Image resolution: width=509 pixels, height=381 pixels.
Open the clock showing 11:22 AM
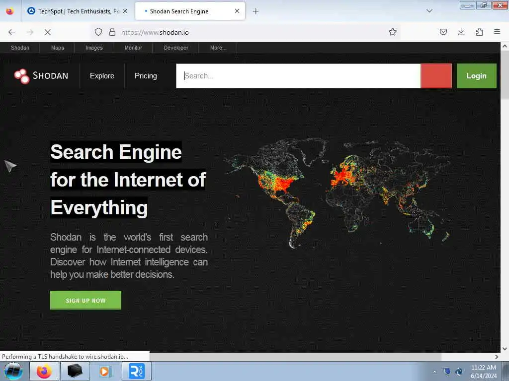pos(484,372)
